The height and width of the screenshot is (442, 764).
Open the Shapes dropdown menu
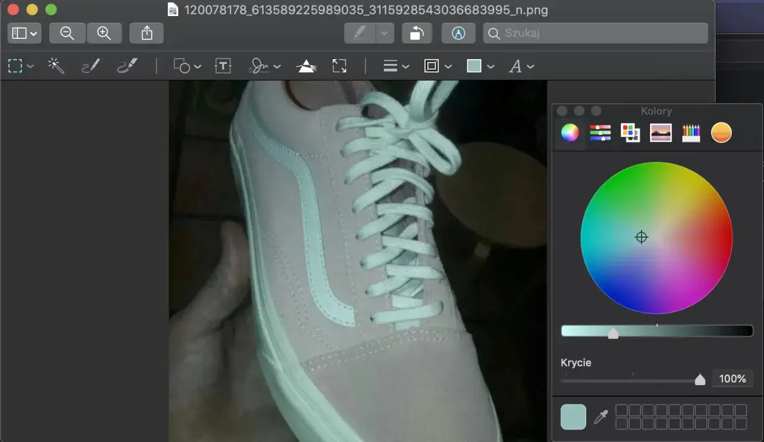(x=187, y=66)
